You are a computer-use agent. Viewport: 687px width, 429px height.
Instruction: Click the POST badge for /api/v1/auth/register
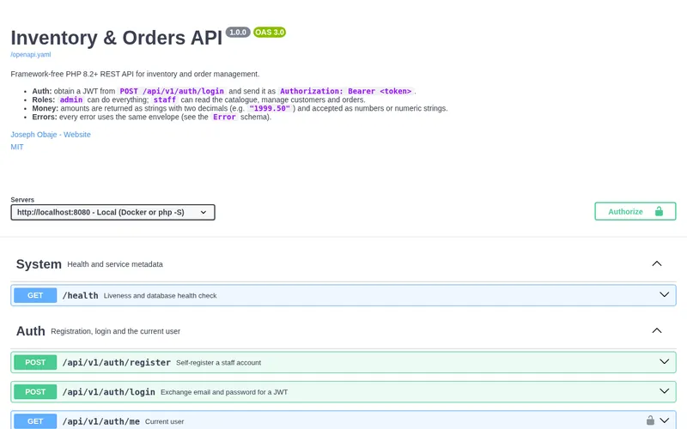click(35, 362)
